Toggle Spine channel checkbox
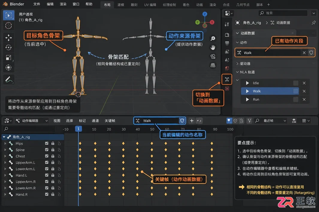The image size is (319, 212). pyautogui.click(x=47, y=150)
